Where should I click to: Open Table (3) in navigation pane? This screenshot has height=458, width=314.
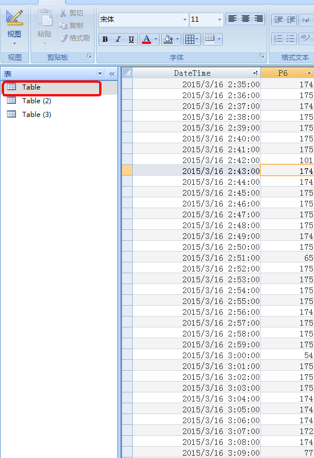click(37, 115)
